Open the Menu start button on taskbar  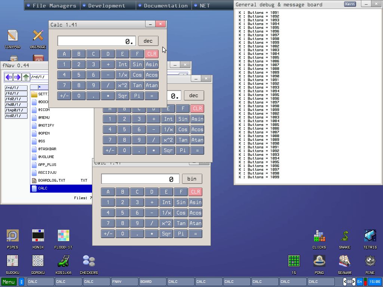click(9, 282)
